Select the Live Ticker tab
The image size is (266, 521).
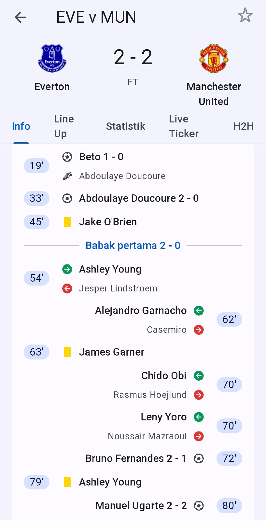[x=183, y=126]
